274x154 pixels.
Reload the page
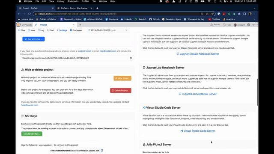(x=30, y=14)
